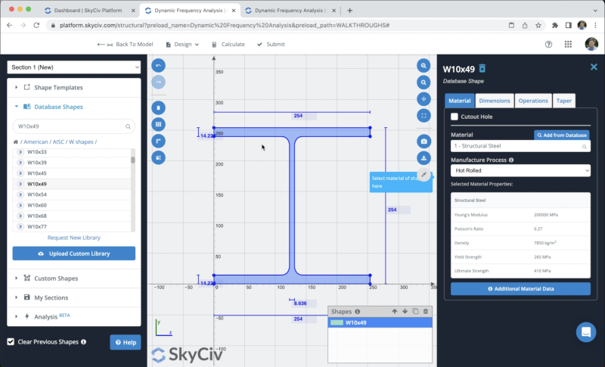Click the pencil edit icon
This screenshot has width=605, height=367.
pyautogui.click(x=423, y=175)
